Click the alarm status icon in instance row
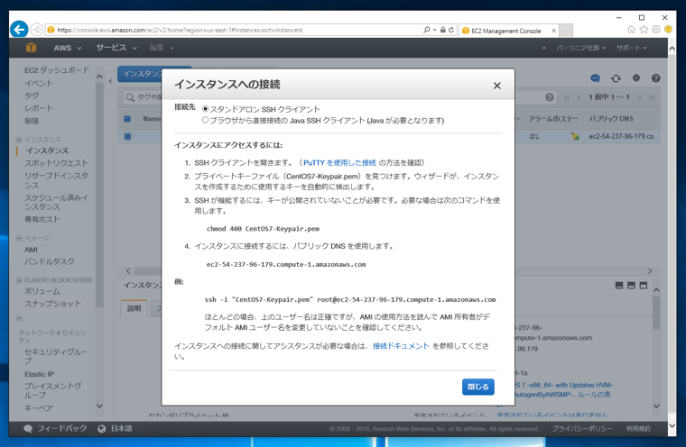The image size is (686, 447). click(x=575, y=136)
